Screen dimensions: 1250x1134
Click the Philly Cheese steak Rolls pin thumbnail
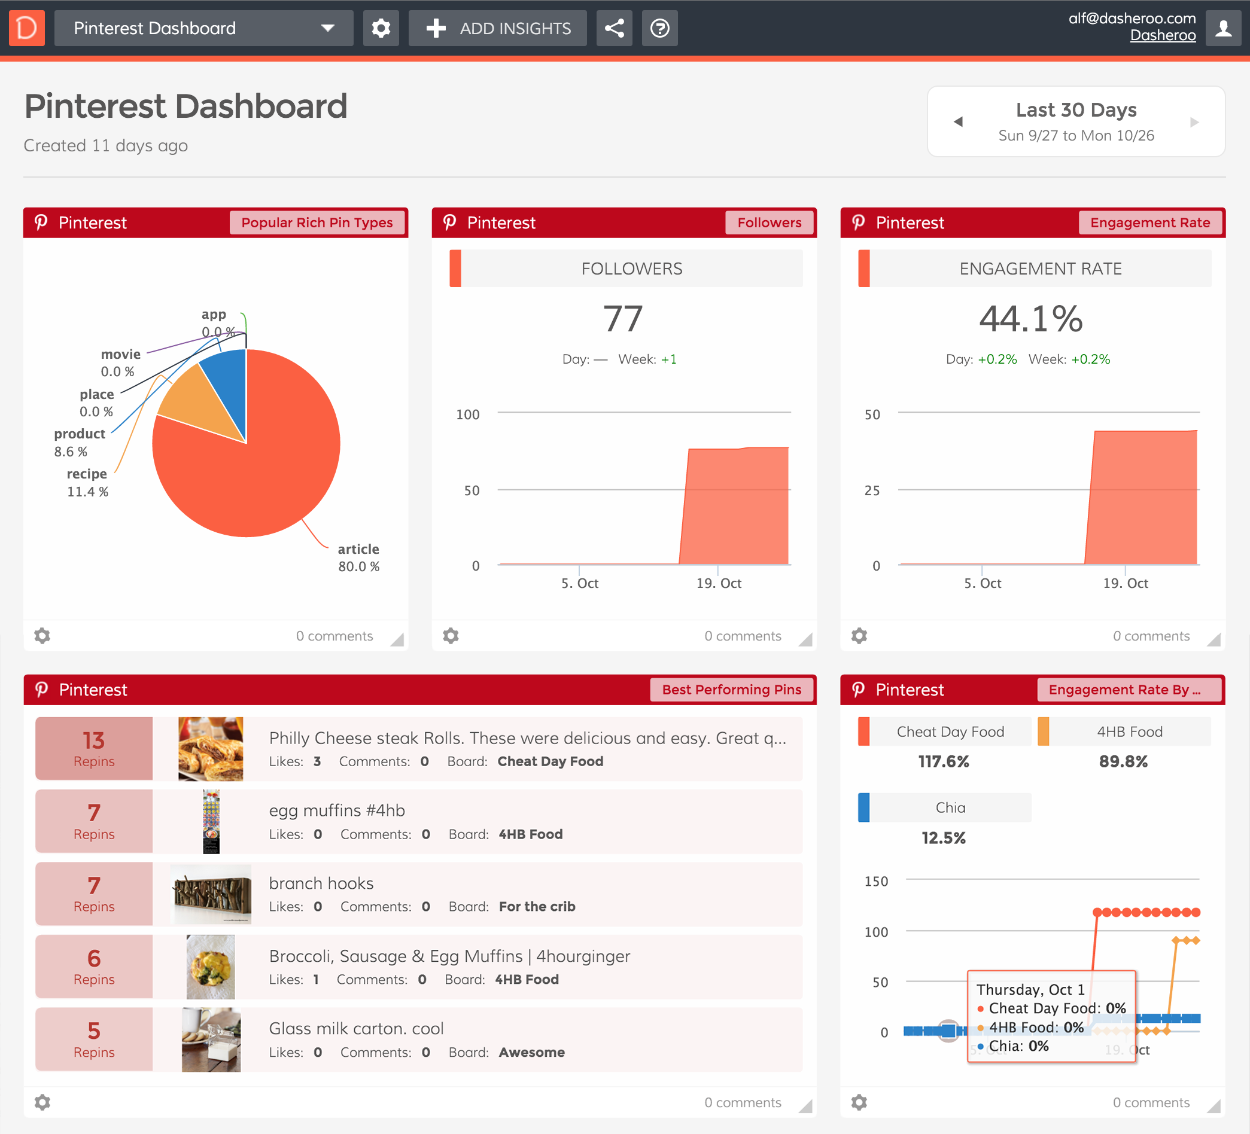tap(211, 748)
